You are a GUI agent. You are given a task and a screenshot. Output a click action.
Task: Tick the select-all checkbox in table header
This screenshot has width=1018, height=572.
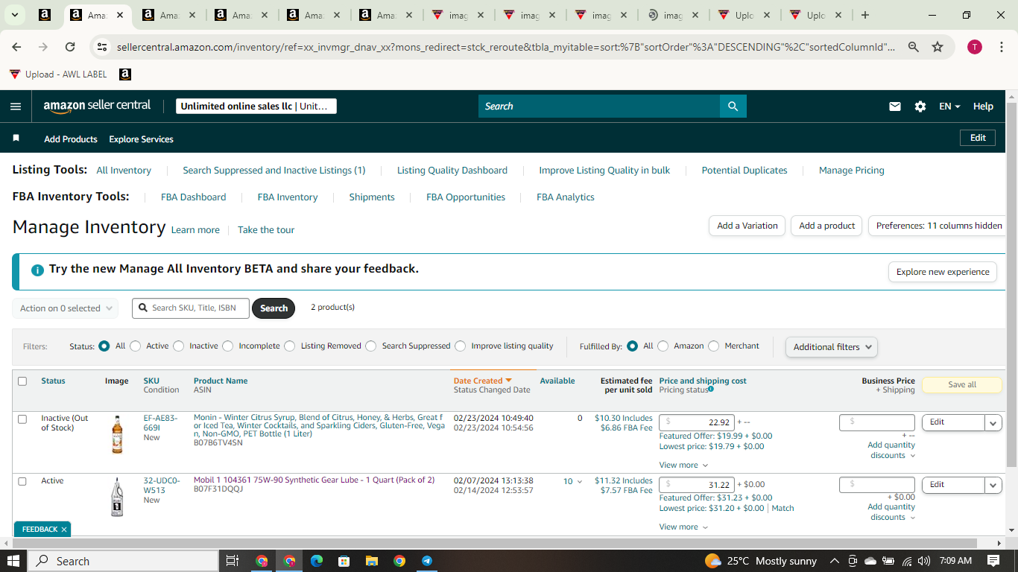pyautogui.click(x=22, y=381)
